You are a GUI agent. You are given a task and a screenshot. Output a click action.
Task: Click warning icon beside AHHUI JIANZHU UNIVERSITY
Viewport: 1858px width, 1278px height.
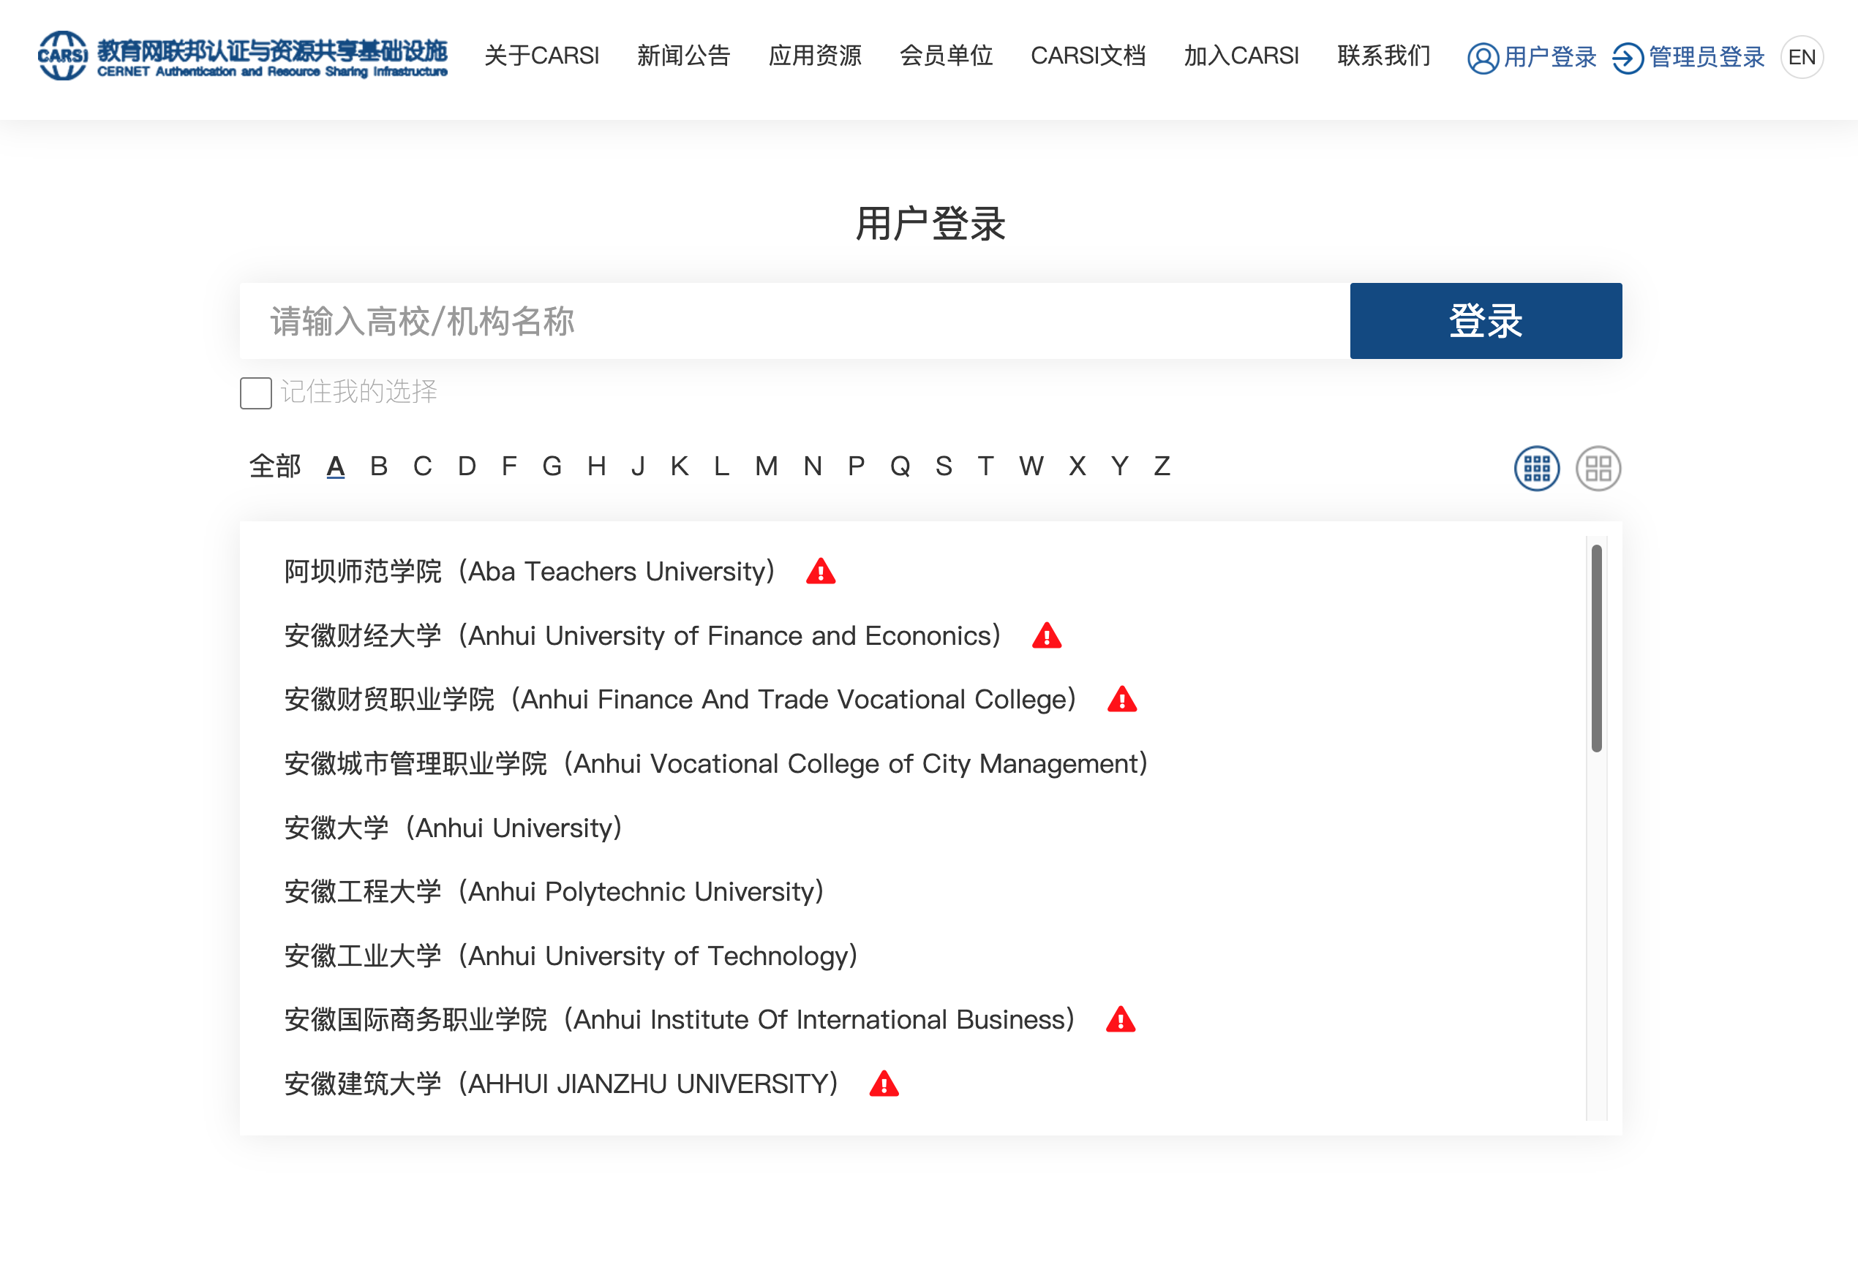884,1084
